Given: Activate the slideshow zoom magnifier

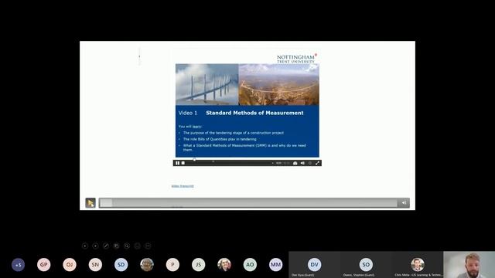Looking at the screenshot, I should (x=127, y=246).
